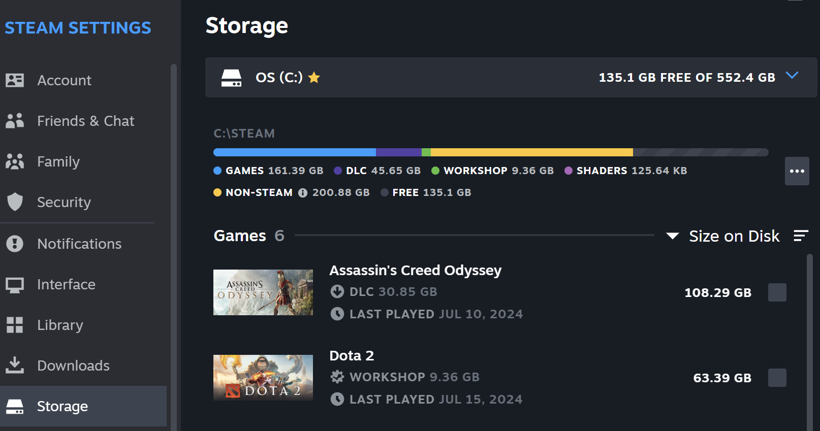Click the Security shield icon
The width and height of the screenshot is (820, 431).
point(15,202)
